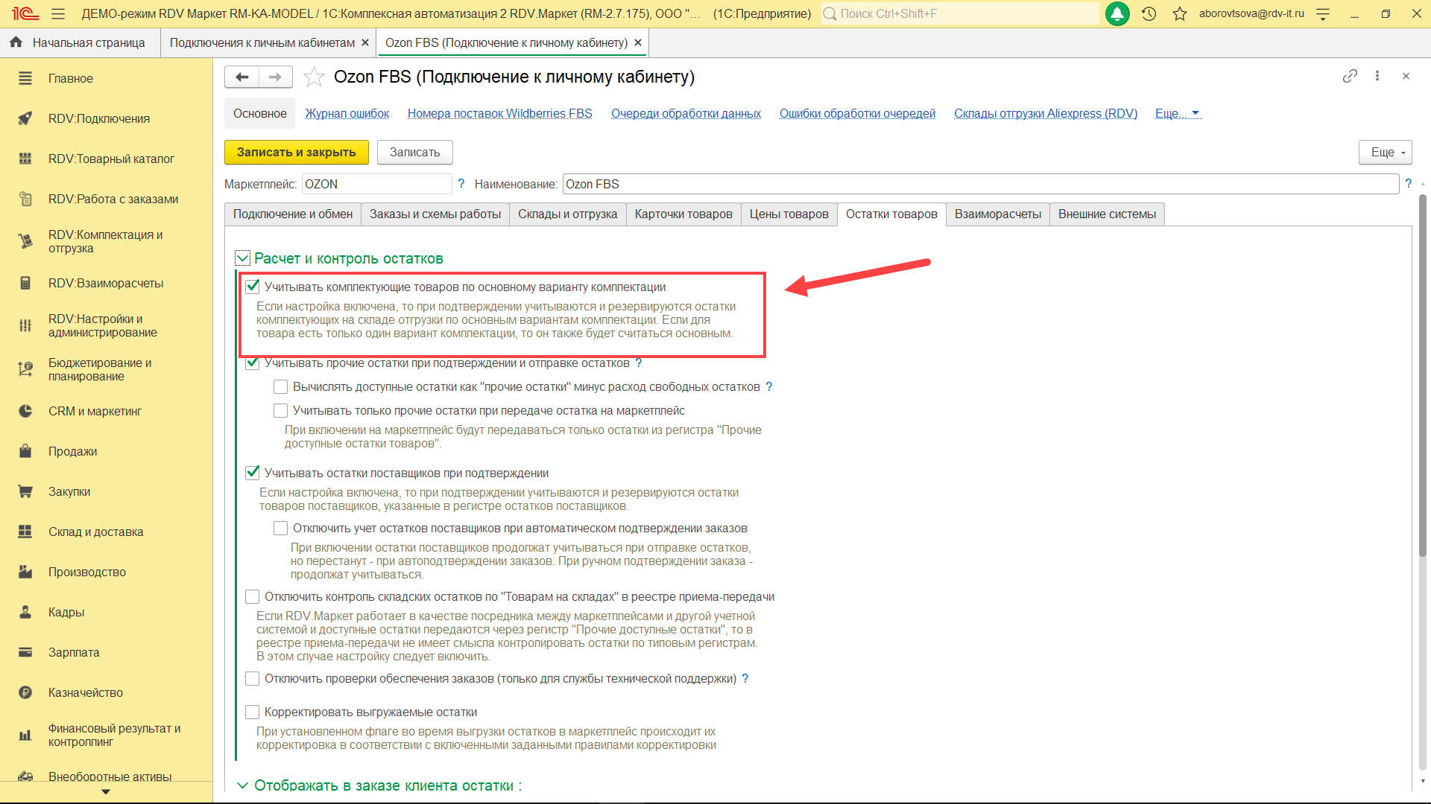Go back with left arrow button

[x=241, y=77]
